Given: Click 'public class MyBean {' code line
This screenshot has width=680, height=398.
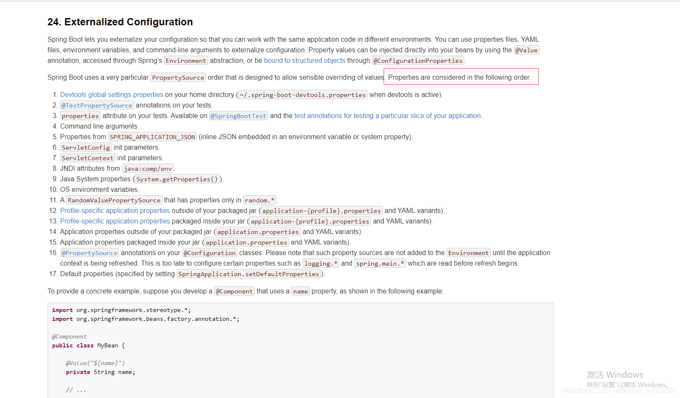Looking at the screenshot, I should 89,346.
